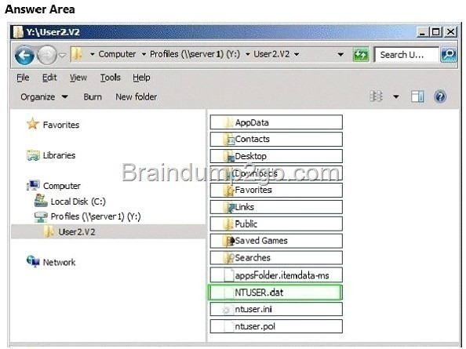Click the search magnifier icon
Screen dimensions: 466x349
click(448, 55)
